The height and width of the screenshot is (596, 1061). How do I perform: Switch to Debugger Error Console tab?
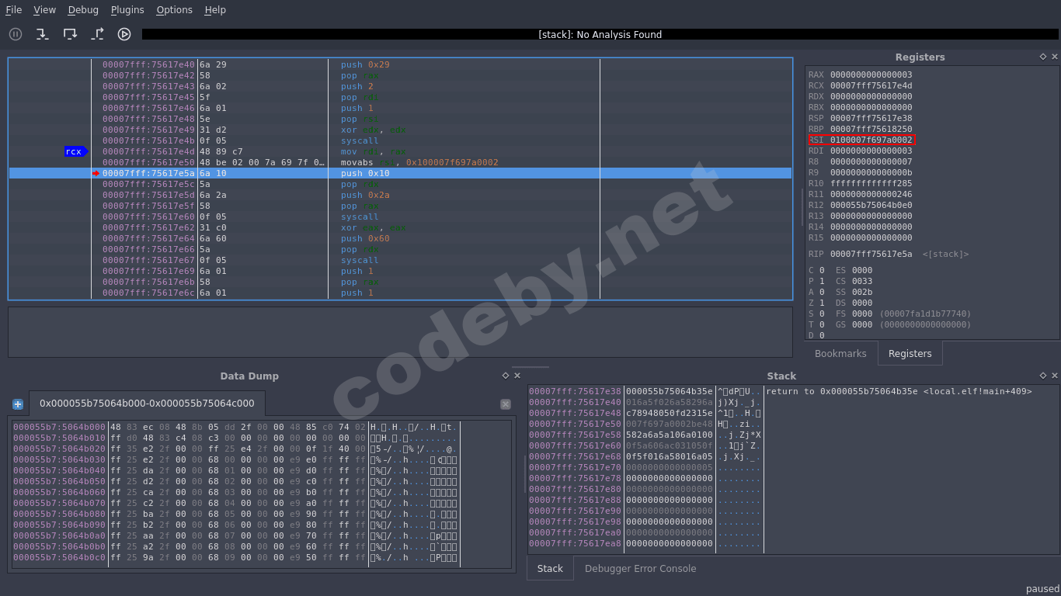click(x=640, y=569)
